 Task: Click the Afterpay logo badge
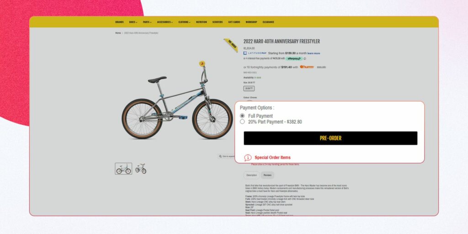coord(294,59)
